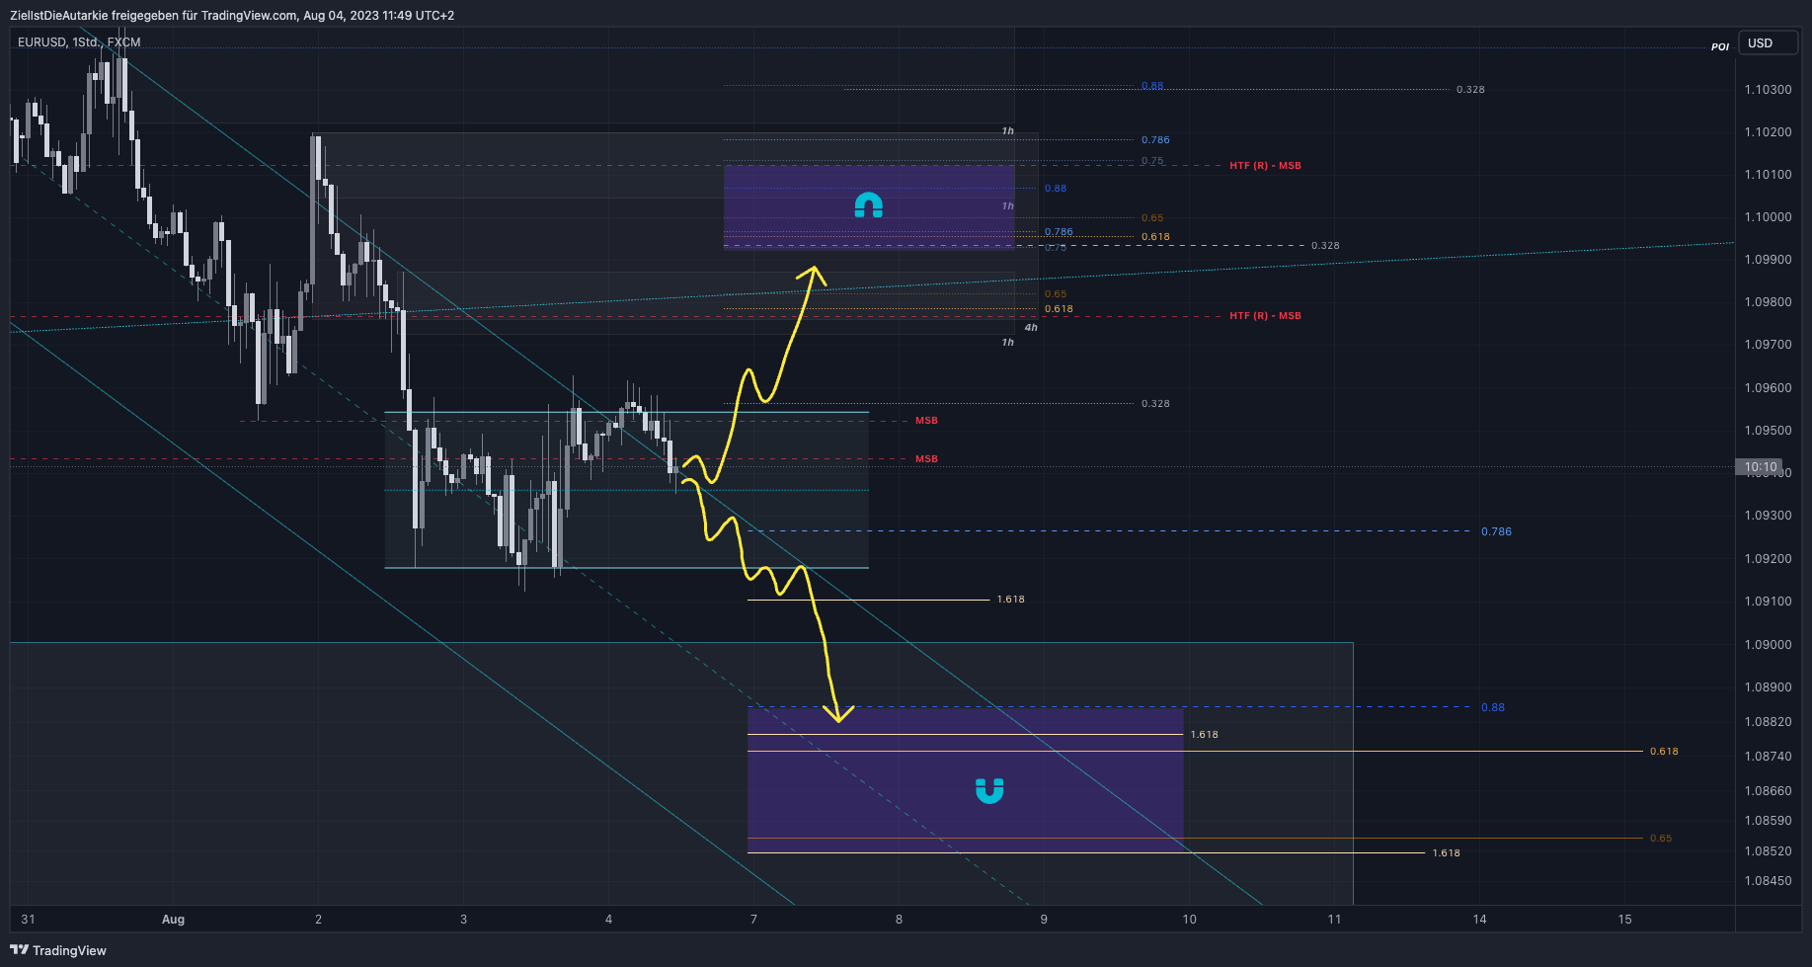Click the 1.09500 price axis label
This screenshot has height=967, width=1812.
(x=1768, y=431)
